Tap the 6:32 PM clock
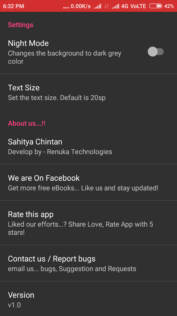Image resolution: width=177 pixels, height=316 pixels. (13, 6)
